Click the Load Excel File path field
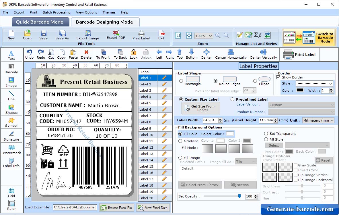 point(75,208)
